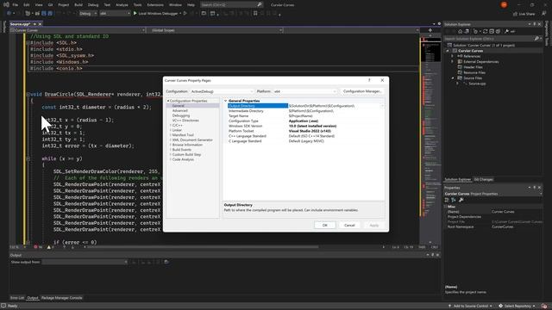Click the Properties wrench icon in Solution Explorer

[x=506, y=32]
